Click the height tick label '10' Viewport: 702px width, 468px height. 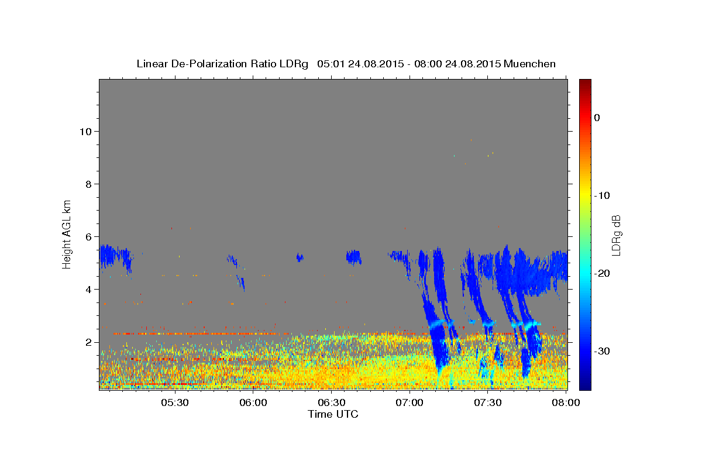(x=86, y=131)
